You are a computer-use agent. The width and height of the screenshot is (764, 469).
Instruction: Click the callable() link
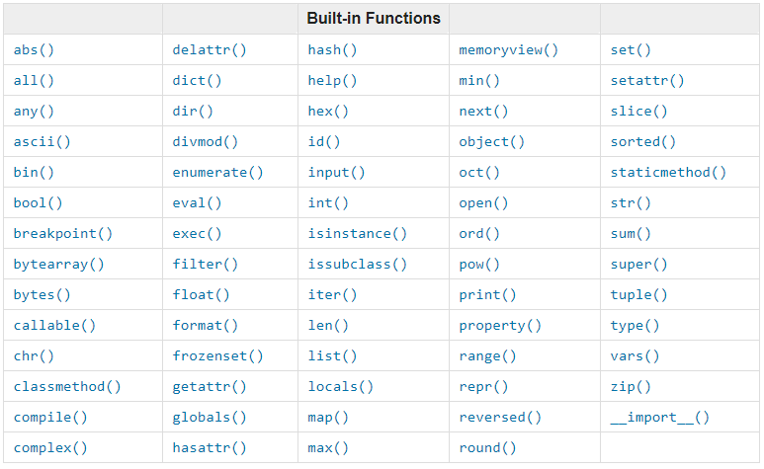click(x=54, y=326)
